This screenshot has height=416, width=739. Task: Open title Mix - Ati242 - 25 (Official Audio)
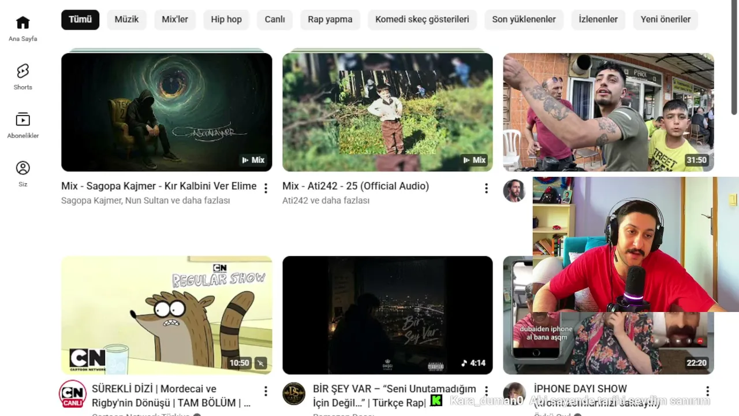coord(356,186)
